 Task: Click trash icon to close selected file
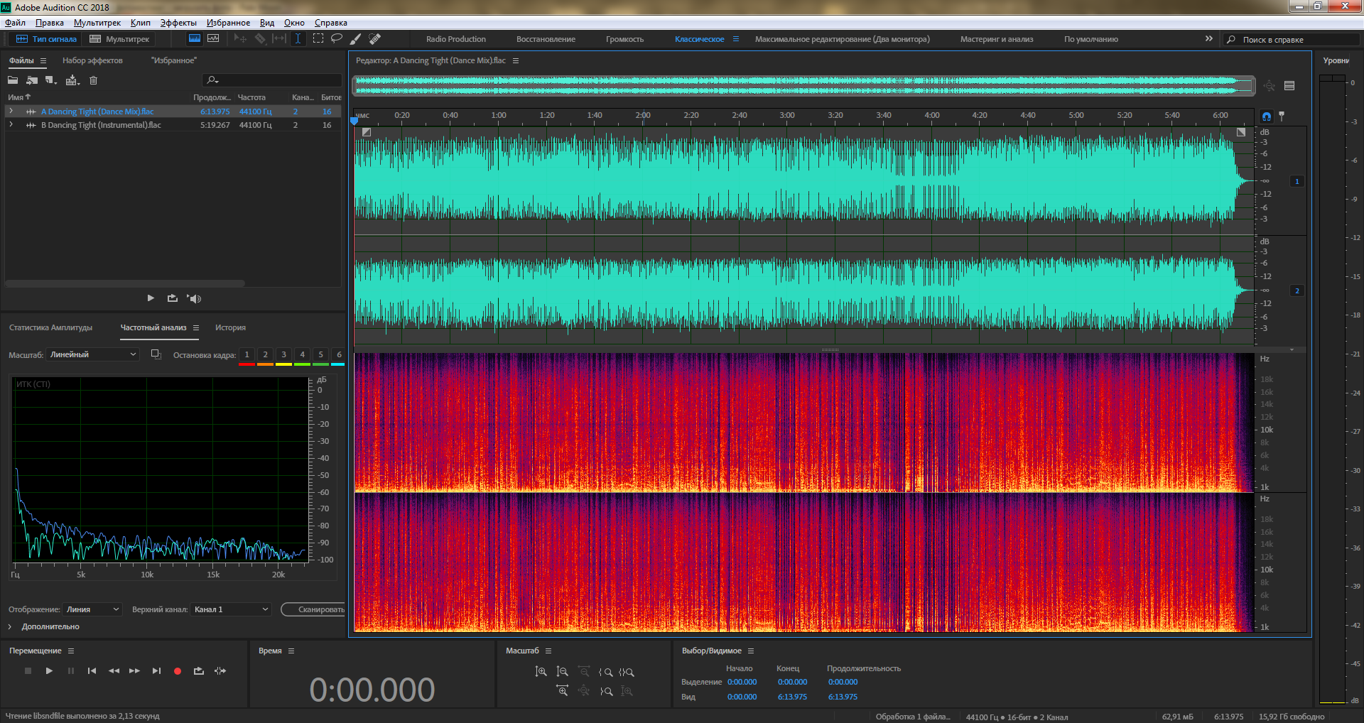tap(93, 80)
